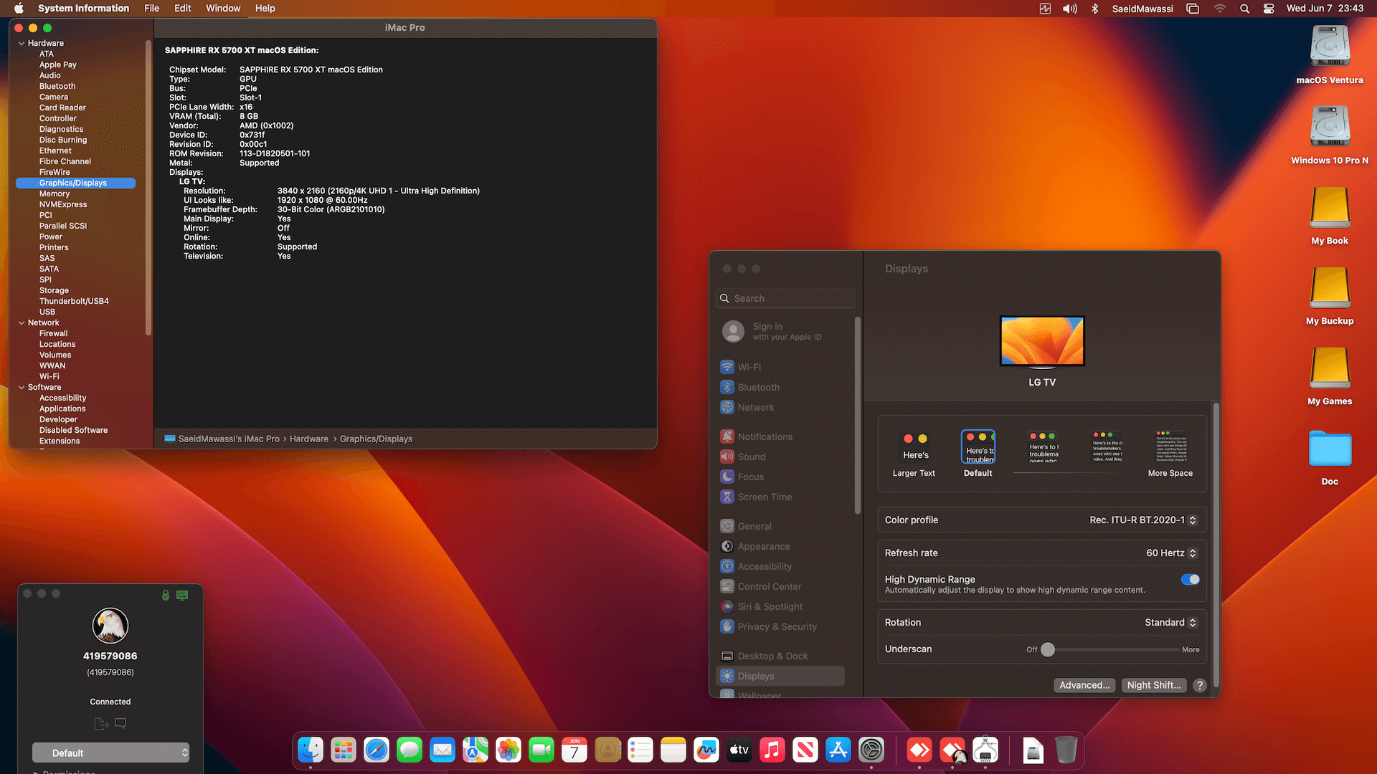This screenshot has height=774, width=1377.
Task: Open the Edit menu
Action: coord(183,9)
